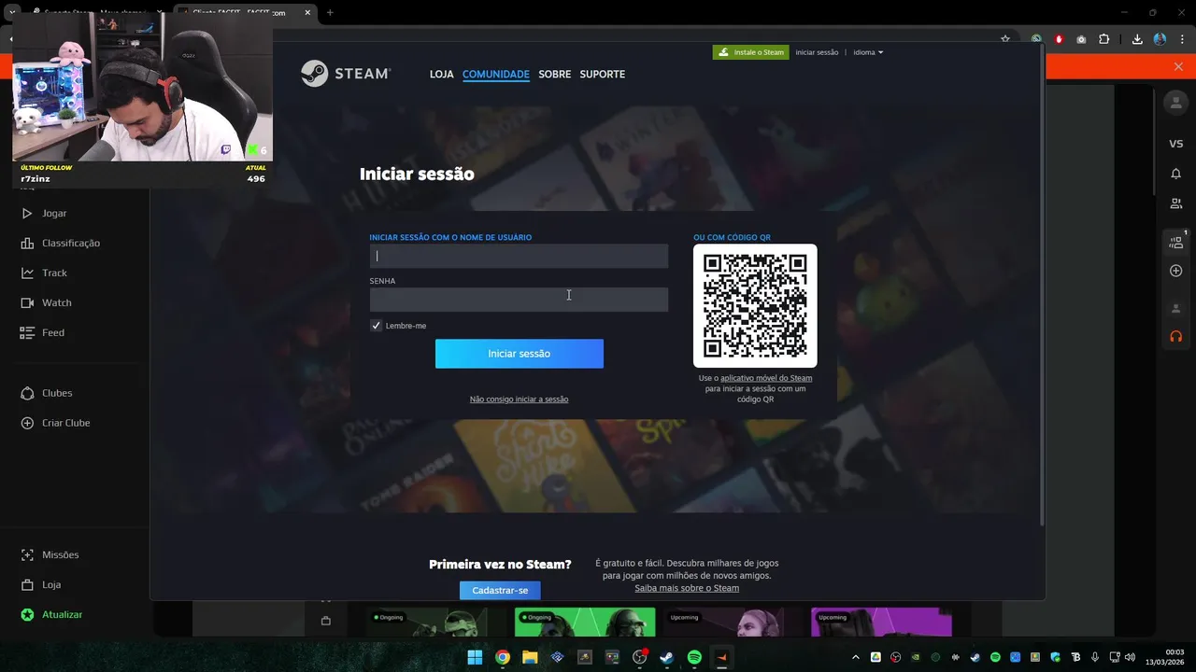This screenshot has height=672, width=1196.
Task: Open Loja in FACEIT sidebar
Action: pyautogui.click(x=41, y=585)
